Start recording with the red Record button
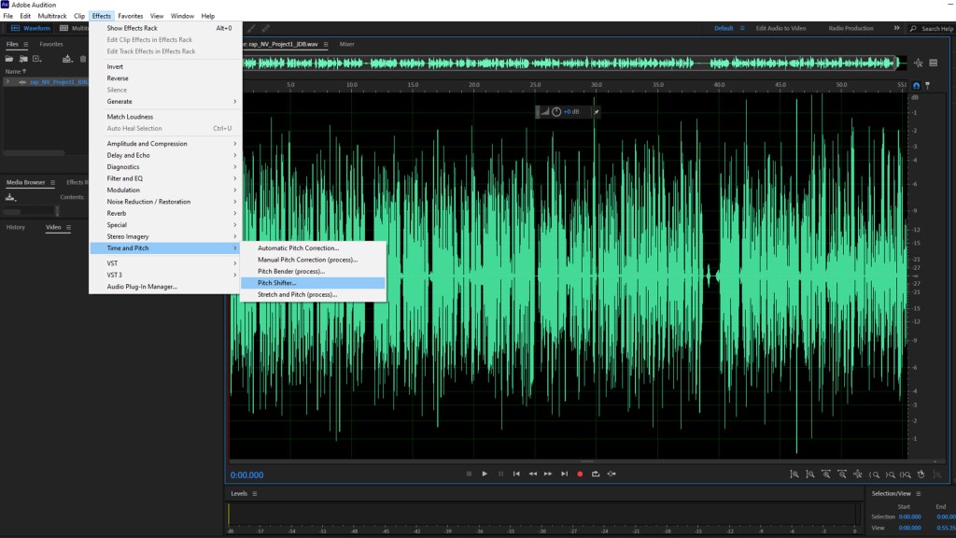The height and width of the screenshot is (538, 956). (x=580, y=474)
